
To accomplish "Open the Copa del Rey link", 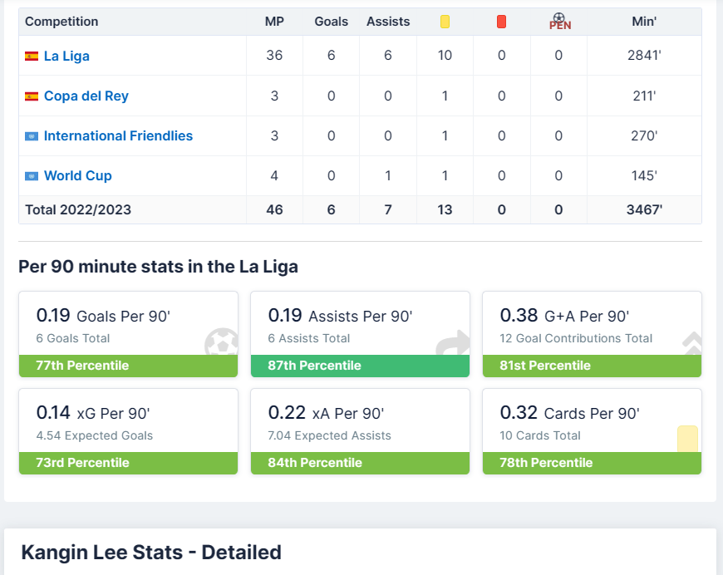I will [86, 96].
